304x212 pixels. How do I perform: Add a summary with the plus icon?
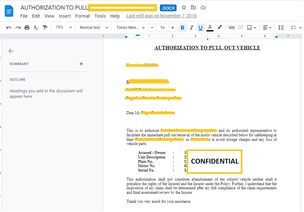click(81, 64)
